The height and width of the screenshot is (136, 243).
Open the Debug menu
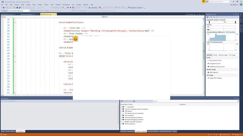tap(28, 5)
